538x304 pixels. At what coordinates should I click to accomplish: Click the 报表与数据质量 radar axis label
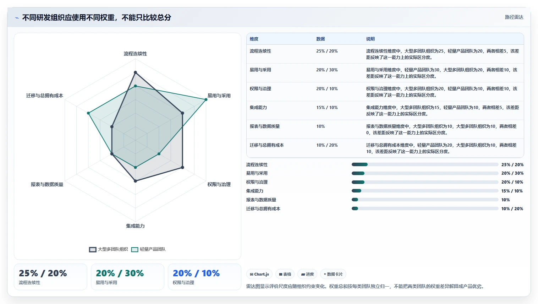pyautogui.click(x=47, y=184)
